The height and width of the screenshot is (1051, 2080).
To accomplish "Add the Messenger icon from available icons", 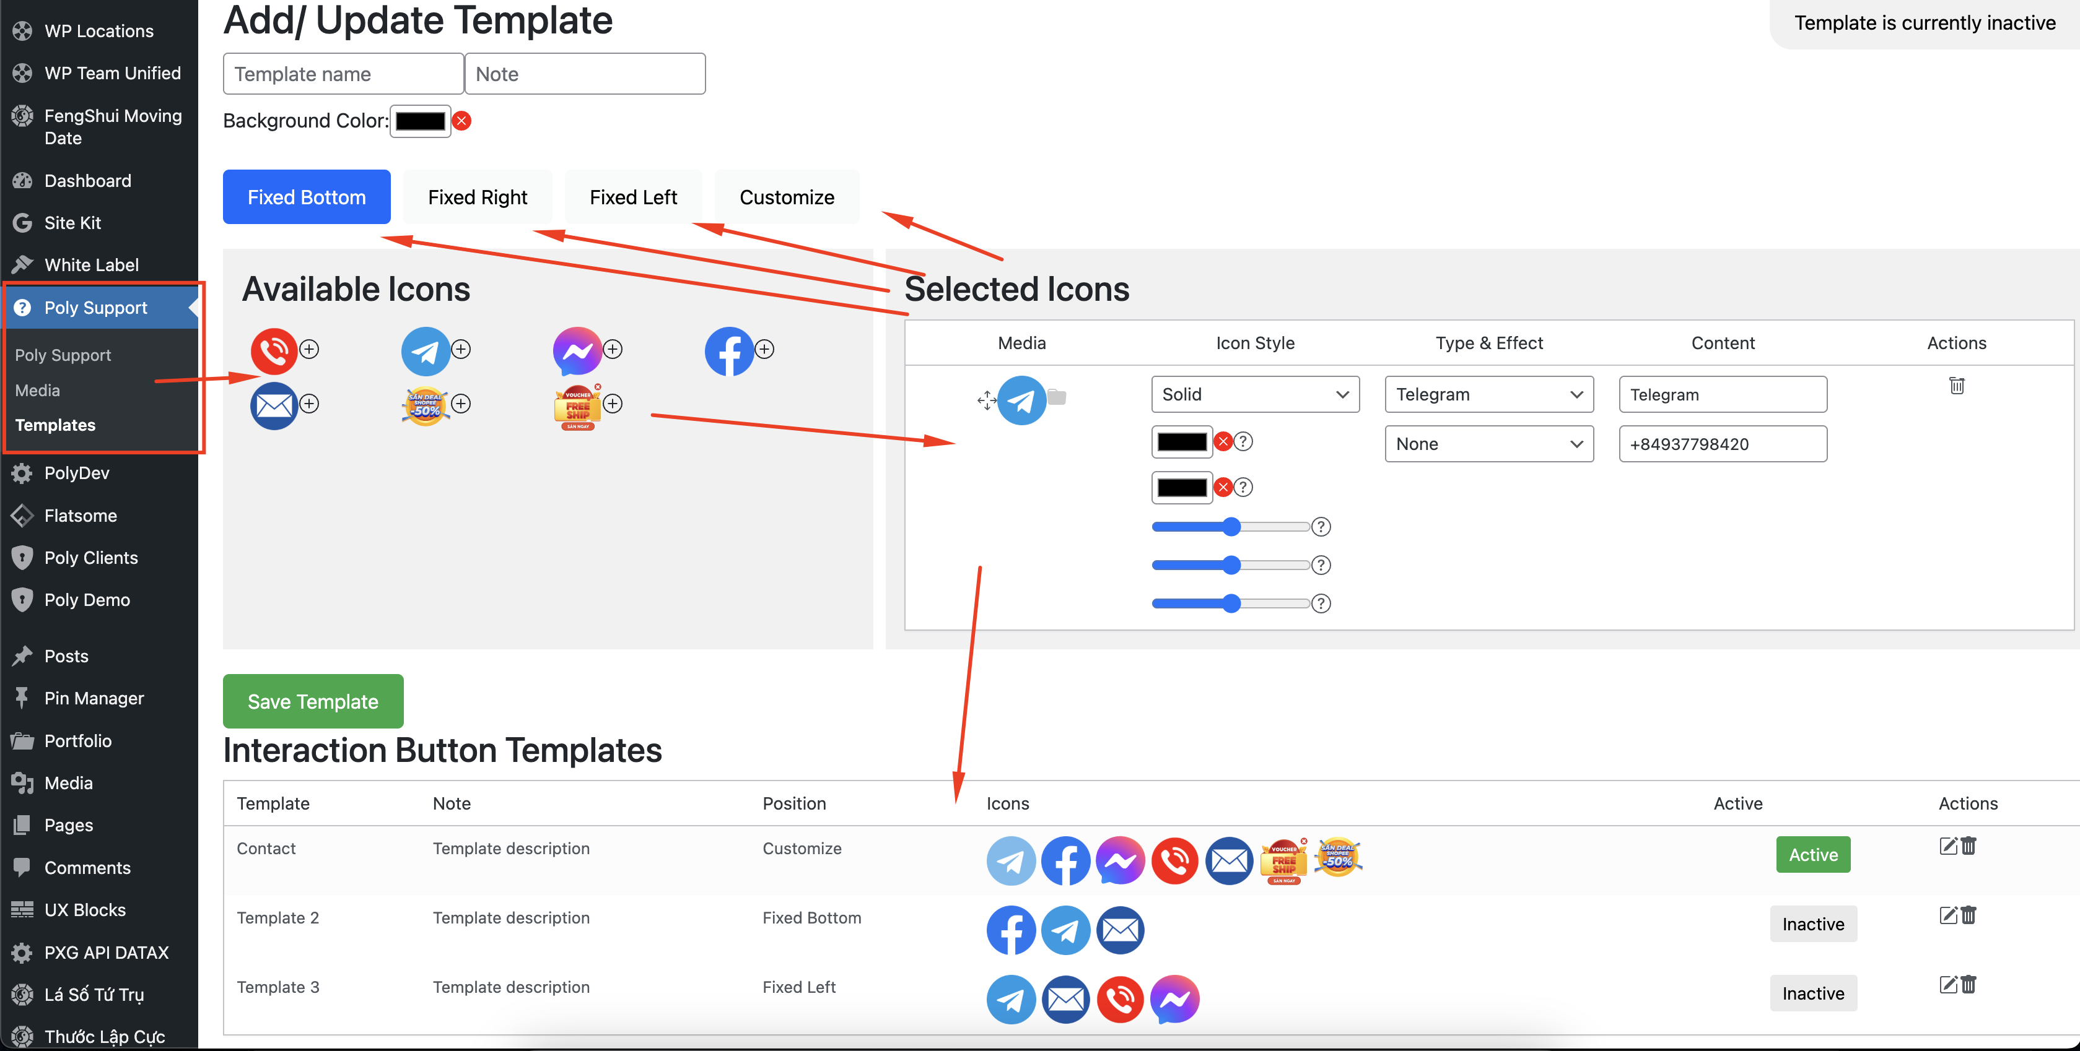I will click(613, 349).
